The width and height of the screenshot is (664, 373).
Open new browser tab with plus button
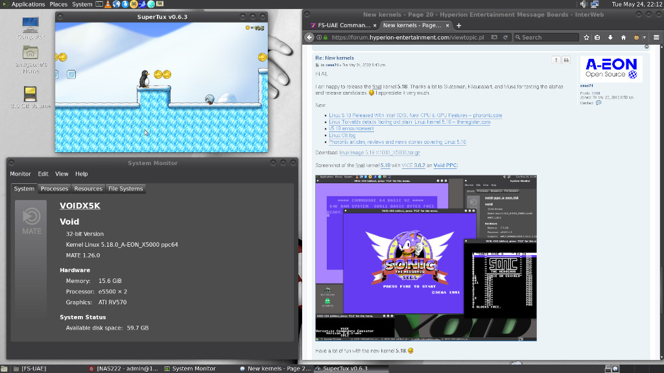[458, 25]
